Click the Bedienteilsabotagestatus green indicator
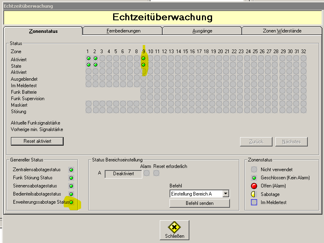 (71, 194)
